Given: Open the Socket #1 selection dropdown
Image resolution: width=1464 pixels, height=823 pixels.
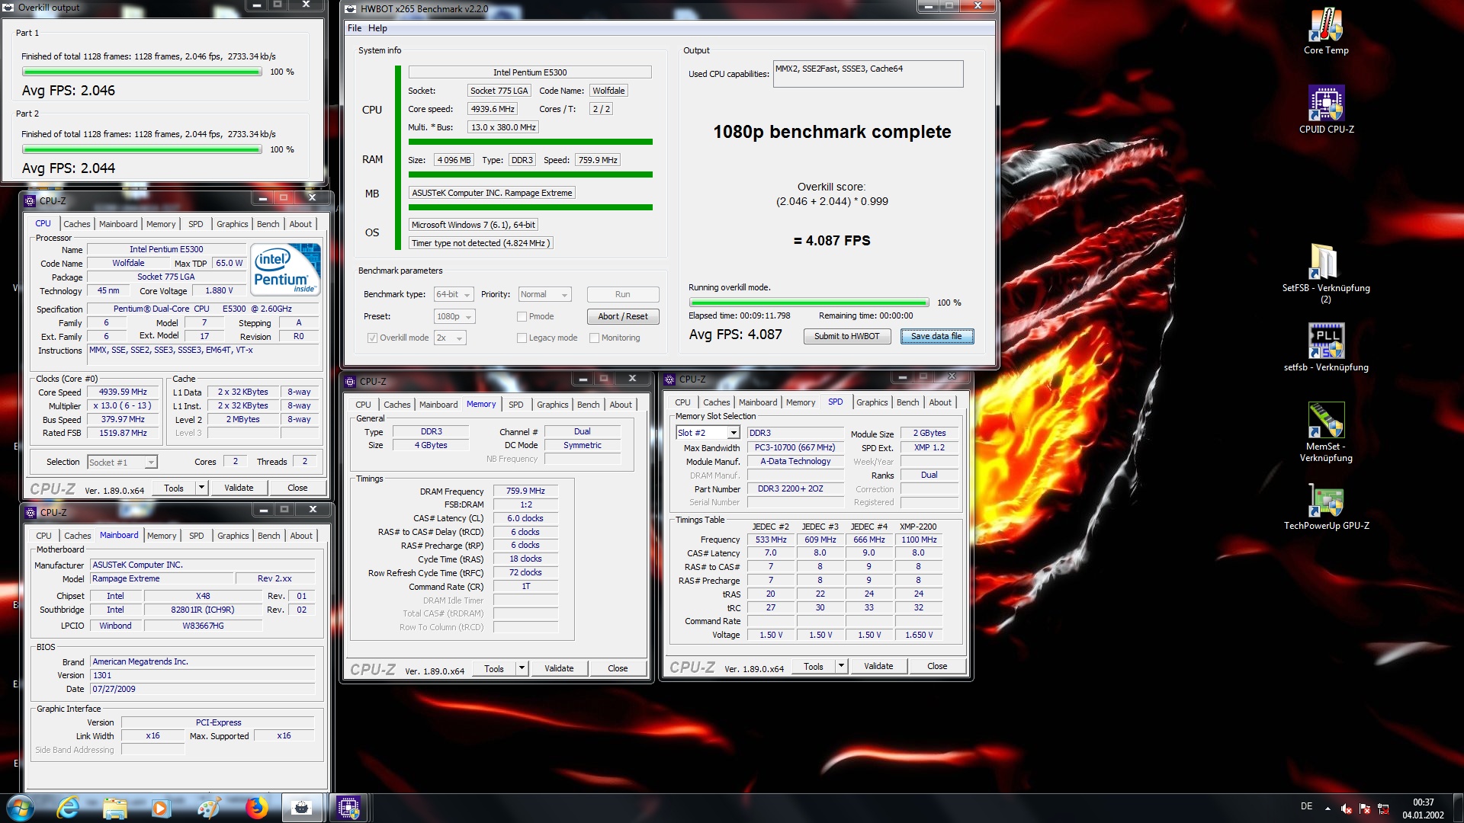Looking at the screenshot, I should pos(122,462).
